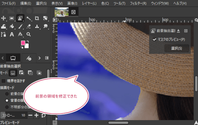Open the 画像(I) menu
Screen dimensions: 198x125
[x=72, y=3]
